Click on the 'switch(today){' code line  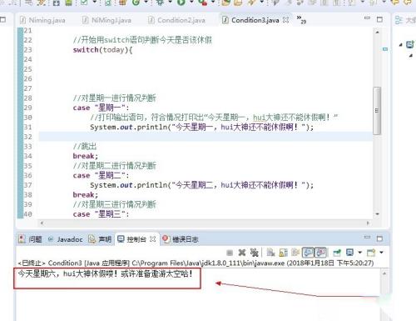[102, 50]
